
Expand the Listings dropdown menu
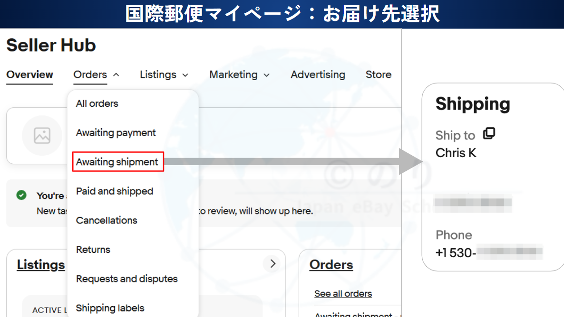pyautogui.click(x=164, y=75)
